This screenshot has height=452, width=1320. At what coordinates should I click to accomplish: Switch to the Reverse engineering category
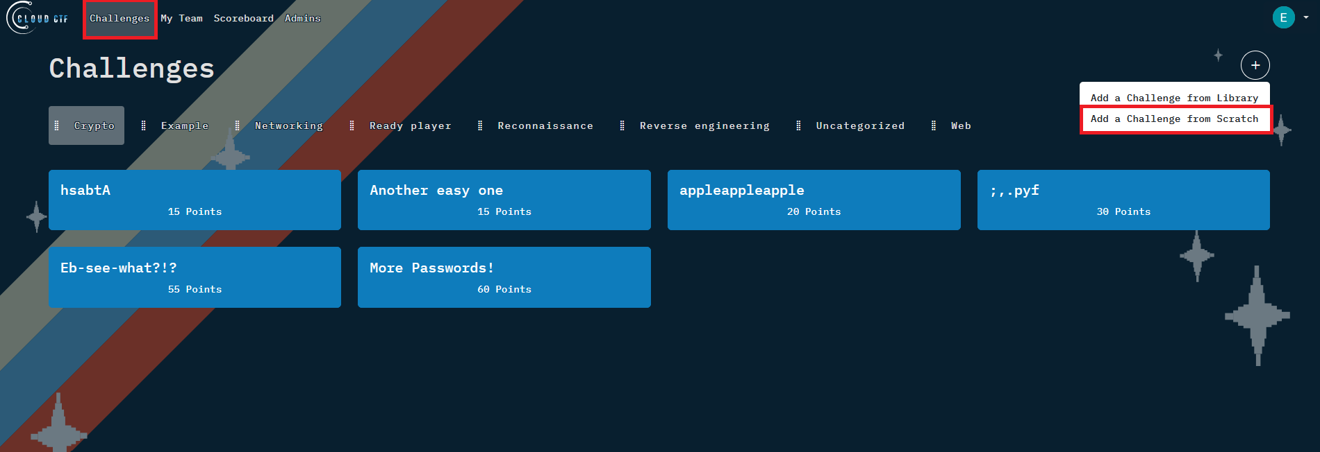pos(704,125)
